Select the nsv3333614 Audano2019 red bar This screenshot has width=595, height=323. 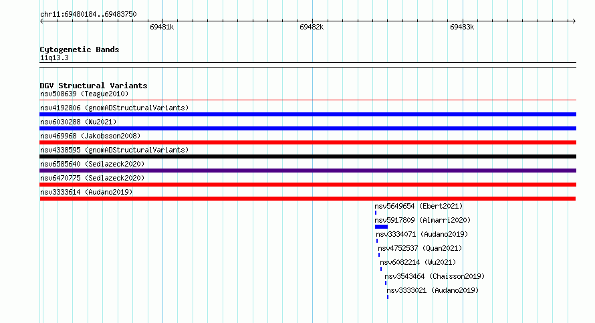(x=308, y=199)
